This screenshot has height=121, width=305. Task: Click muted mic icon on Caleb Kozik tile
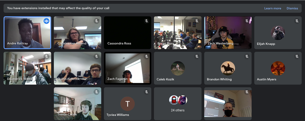[197, 56]
